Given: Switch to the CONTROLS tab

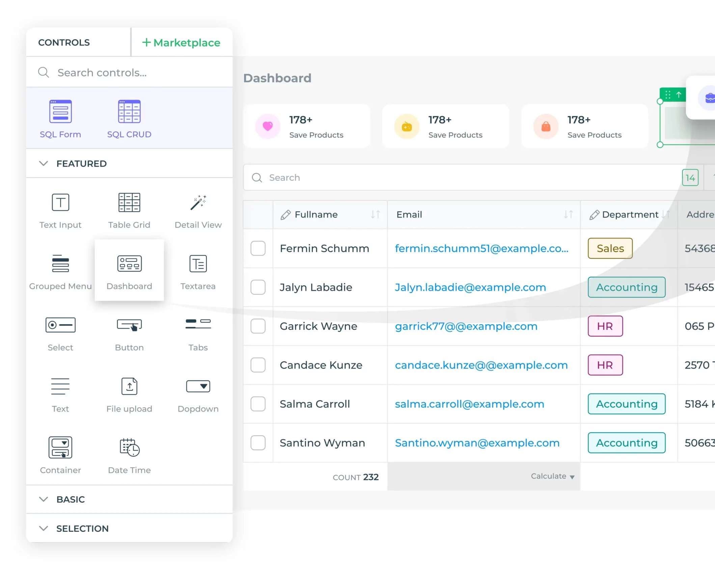Looking at the screenshot, I should (x=64, y=42).
